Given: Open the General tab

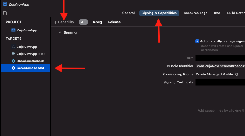Looking at the screenshot, I should click(x=128, y=13).
